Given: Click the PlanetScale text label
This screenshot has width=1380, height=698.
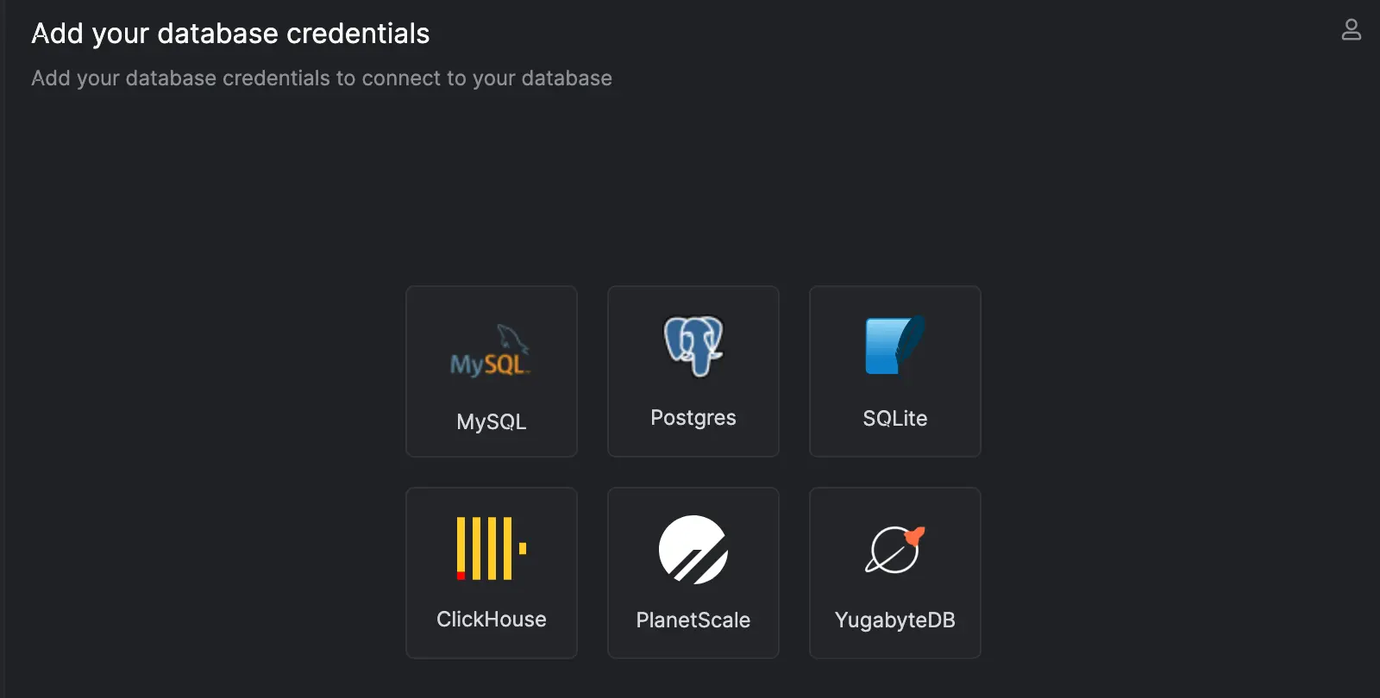Looking at the screenshot, I should [x=693, y=620].
